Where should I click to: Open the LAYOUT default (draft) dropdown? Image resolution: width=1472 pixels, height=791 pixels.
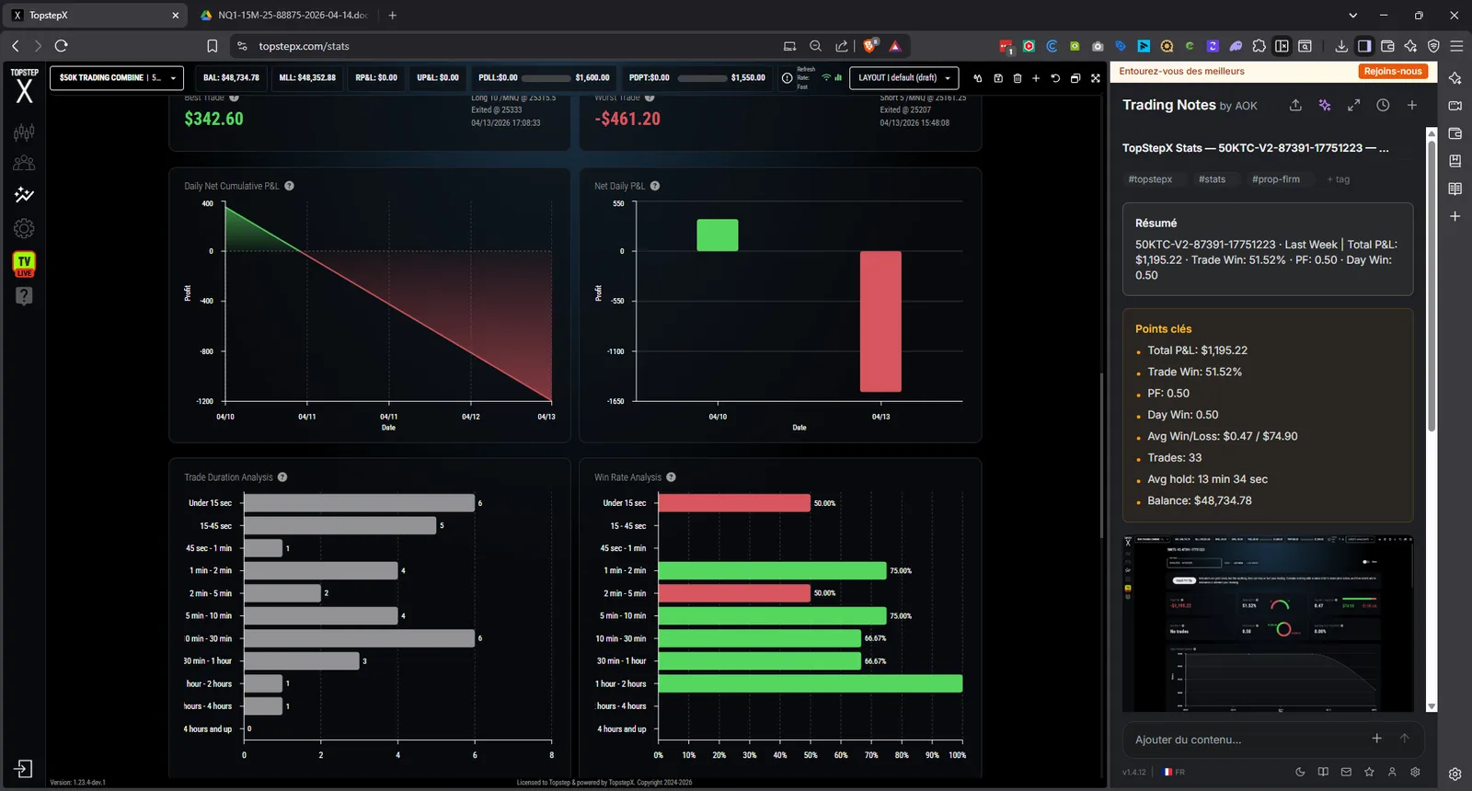(x=904, y=78)
